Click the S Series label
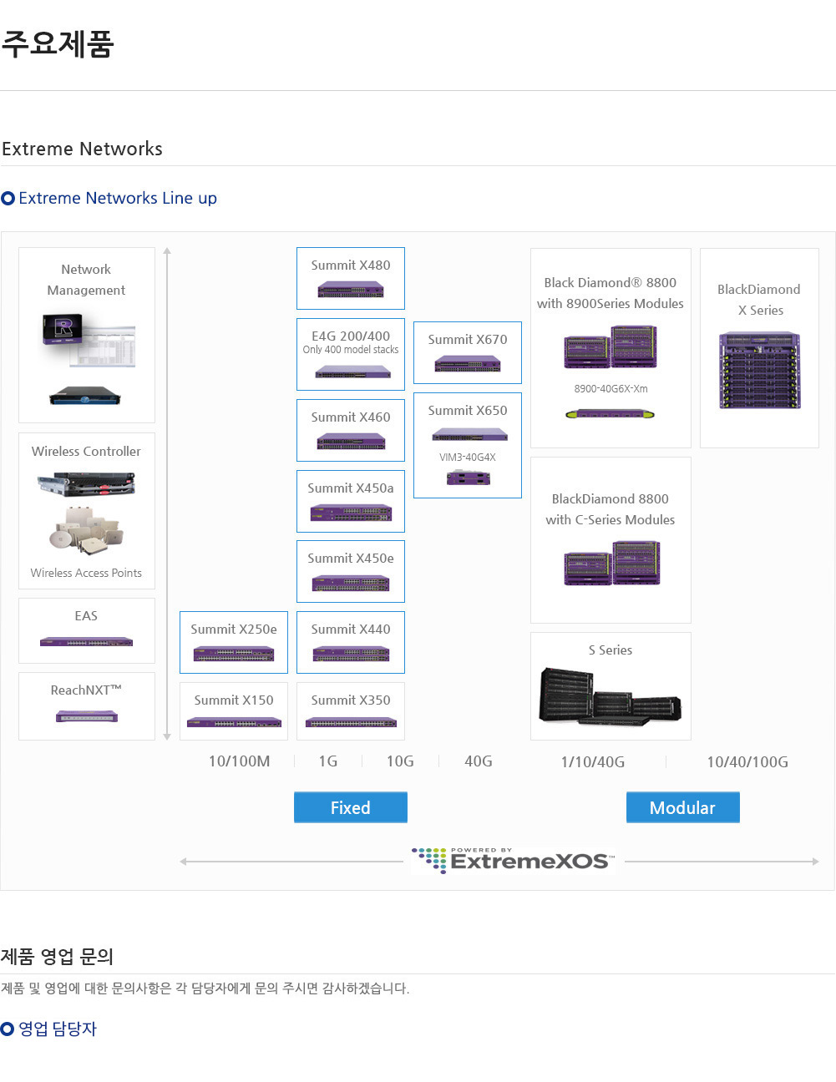The image size is (836, 1082). [x=611, y=650]
